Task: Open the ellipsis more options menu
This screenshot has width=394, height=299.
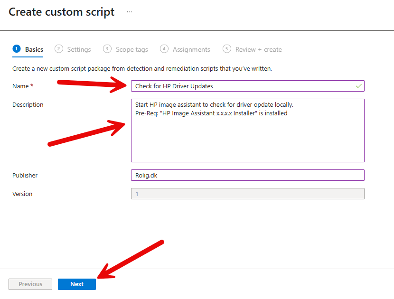Action: point(130,12)
